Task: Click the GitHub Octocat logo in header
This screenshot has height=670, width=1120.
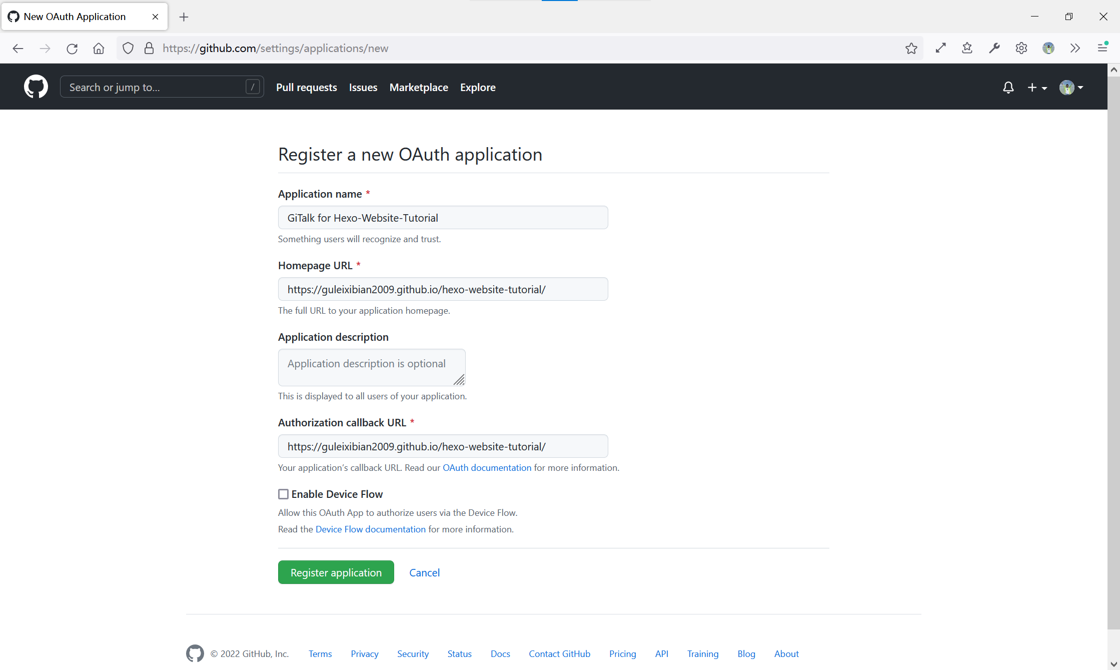Action: [36, 87]
